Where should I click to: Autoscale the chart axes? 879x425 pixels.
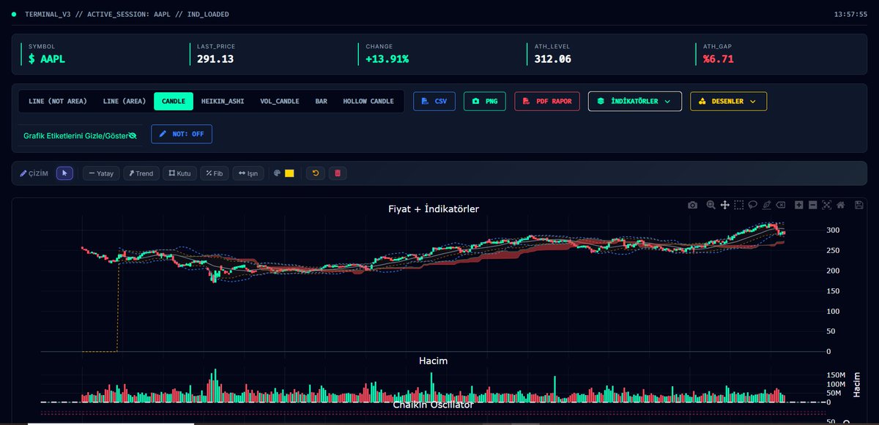point(827,205)
